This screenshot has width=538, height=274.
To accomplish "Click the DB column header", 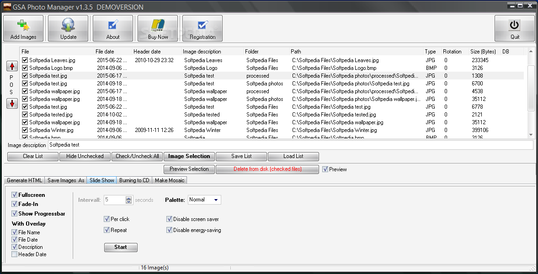I will tap(512, 52).
